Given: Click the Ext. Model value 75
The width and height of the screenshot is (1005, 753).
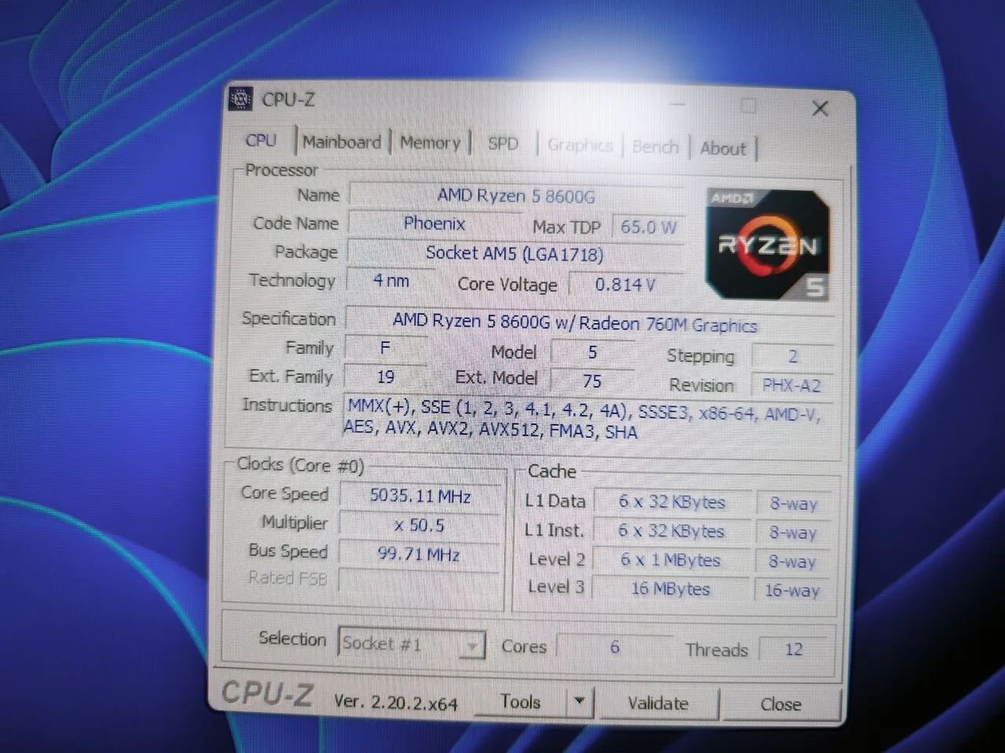Looking at the screenshot, I should 593,381.
